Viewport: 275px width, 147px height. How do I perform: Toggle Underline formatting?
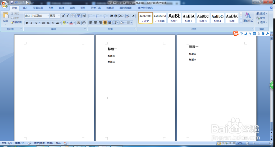(36, 23)
